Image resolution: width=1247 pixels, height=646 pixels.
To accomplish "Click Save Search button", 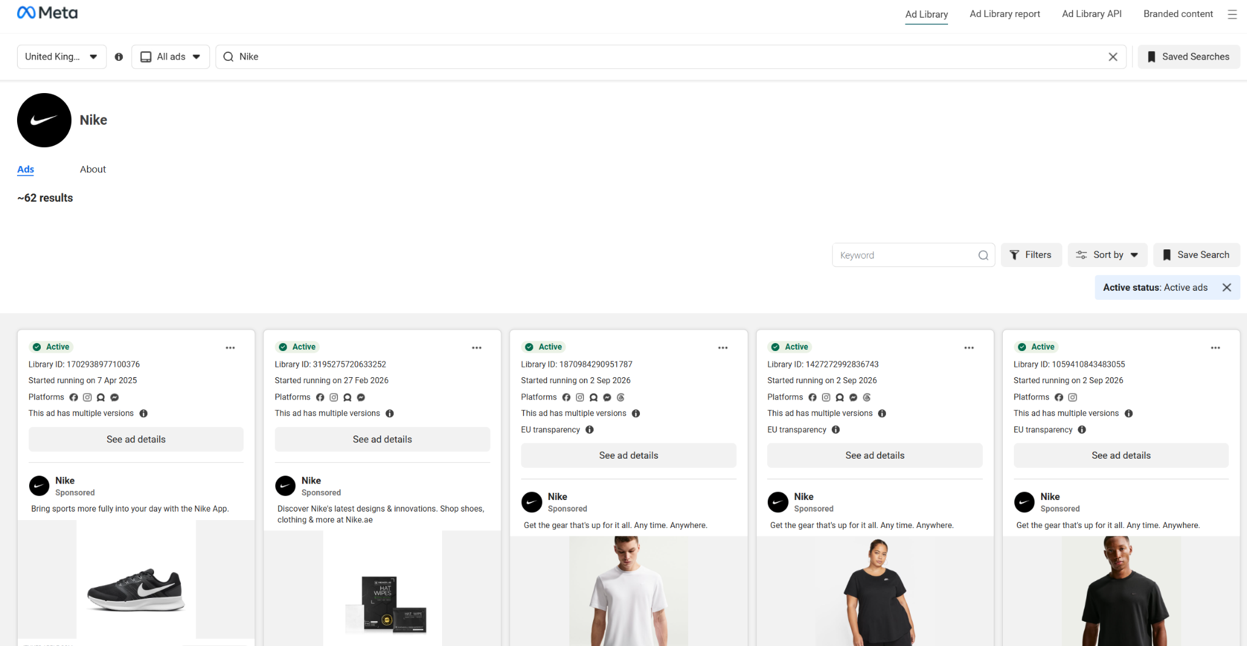I will pos(1196,255).
